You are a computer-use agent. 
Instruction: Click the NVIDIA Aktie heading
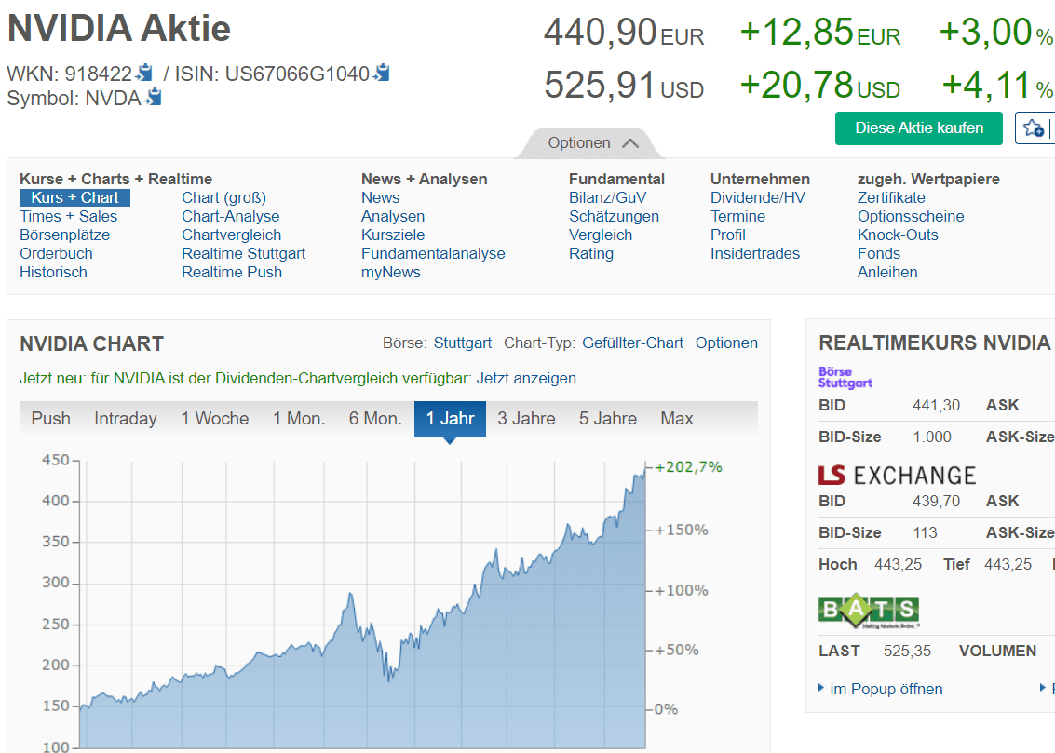coord(118,28)
